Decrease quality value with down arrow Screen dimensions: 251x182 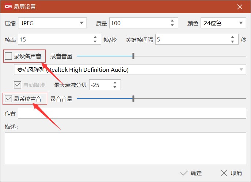(x=172, y=25)
